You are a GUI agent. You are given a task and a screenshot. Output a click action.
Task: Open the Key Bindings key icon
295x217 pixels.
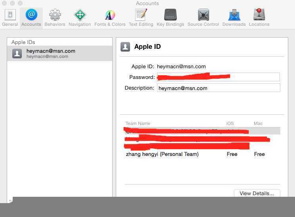pyautogui.click(x=170, y=15)
